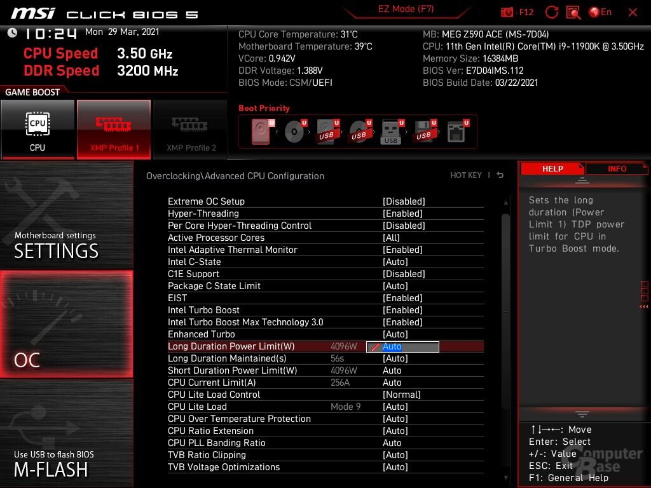Screen dimensions: 651x488
Task: Toggle Hyper-Threading Enabled setting
Action: point(402,213)
